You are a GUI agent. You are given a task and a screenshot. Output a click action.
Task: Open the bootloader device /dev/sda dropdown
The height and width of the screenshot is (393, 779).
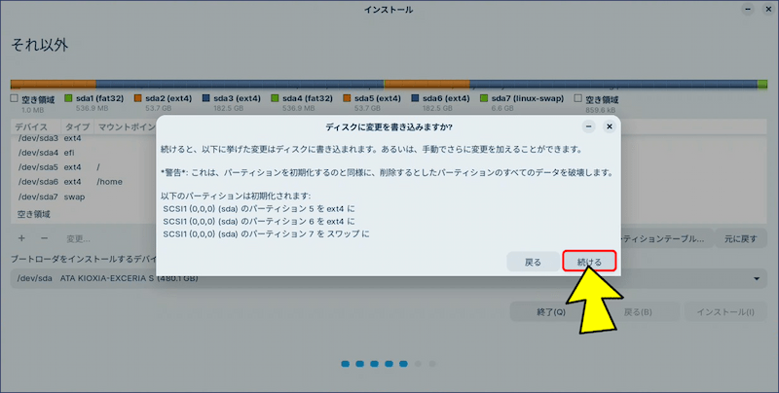click(389, 279)
